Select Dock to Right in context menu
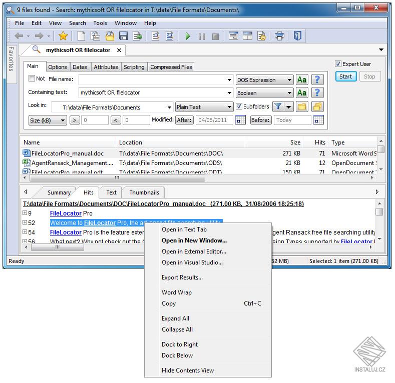The width and height of the screenshot is (395, 383). pyautogui.click(x=180, y=344)
